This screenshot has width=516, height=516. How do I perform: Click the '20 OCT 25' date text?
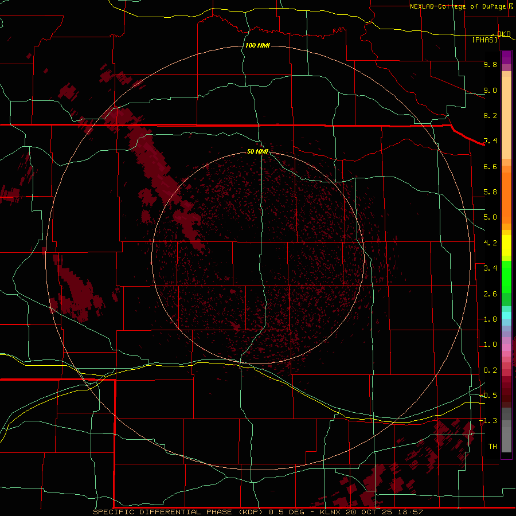tap(368, 512)
